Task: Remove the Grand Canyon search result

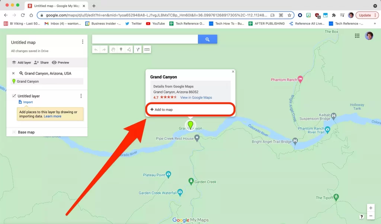Action: point(13,73)
